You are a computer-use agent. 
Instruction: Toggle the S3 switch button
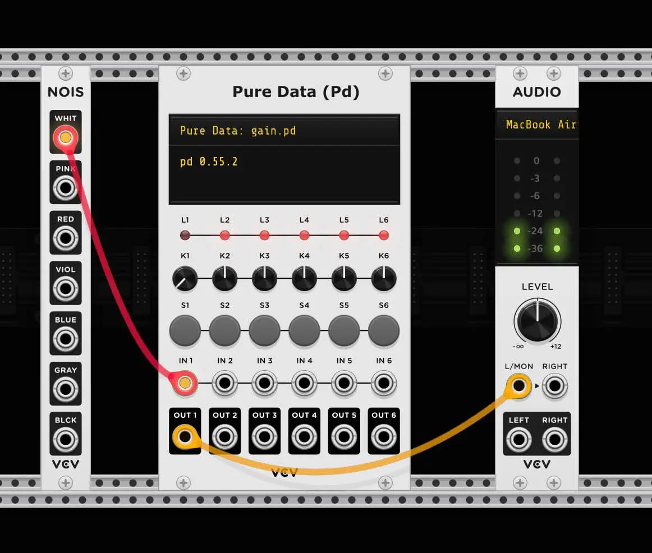click(264, 331)
